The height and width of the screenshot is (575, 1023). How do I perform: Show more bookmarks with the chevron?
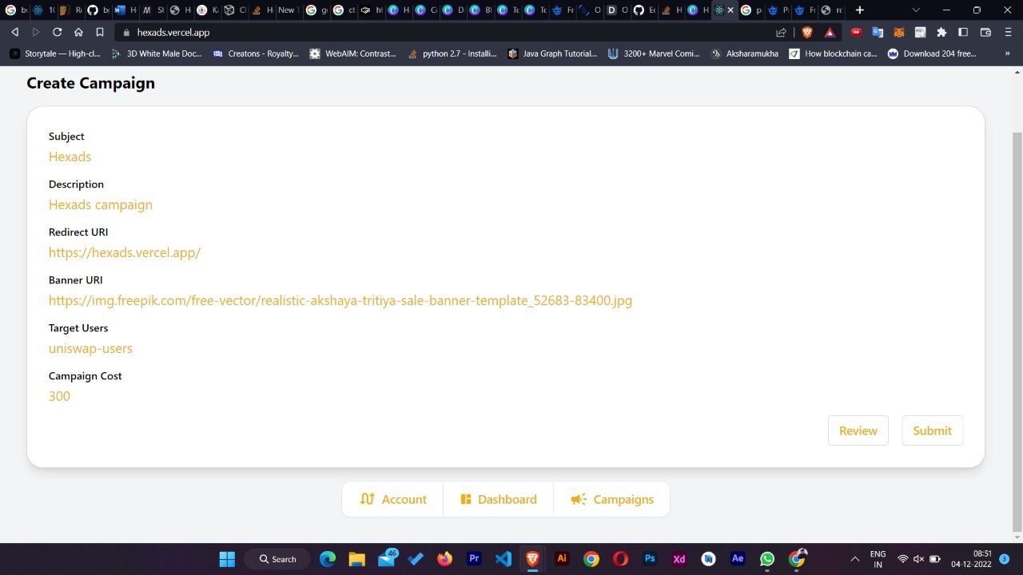tap(1007, 54)
